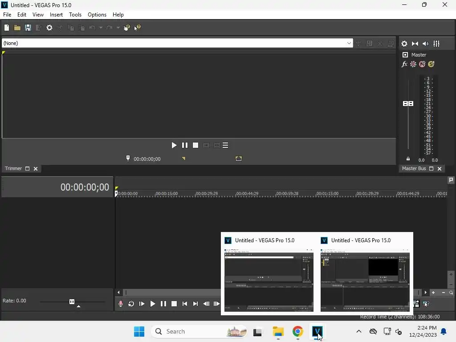This screenshot has height=342, width=456.
Task: Select the Trimmer tab
Action: pyautogui.click(x=13, y=168)
